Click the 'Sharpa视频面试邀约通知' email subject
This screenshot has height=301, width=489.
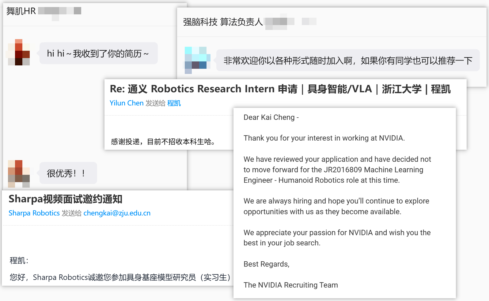click(x=66, y=199)
